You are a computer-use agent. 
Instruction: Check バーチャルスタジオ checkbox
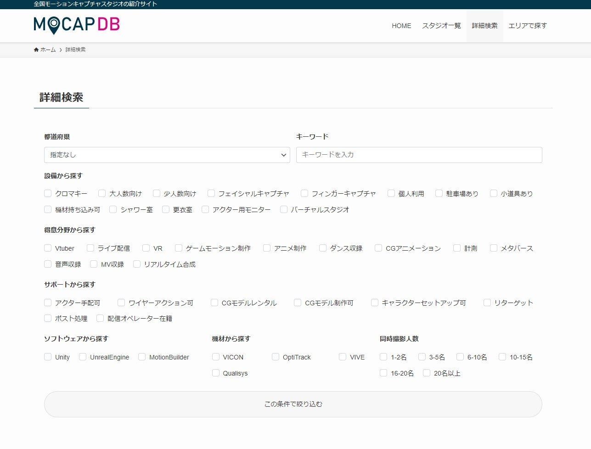[x=284, y=209]
